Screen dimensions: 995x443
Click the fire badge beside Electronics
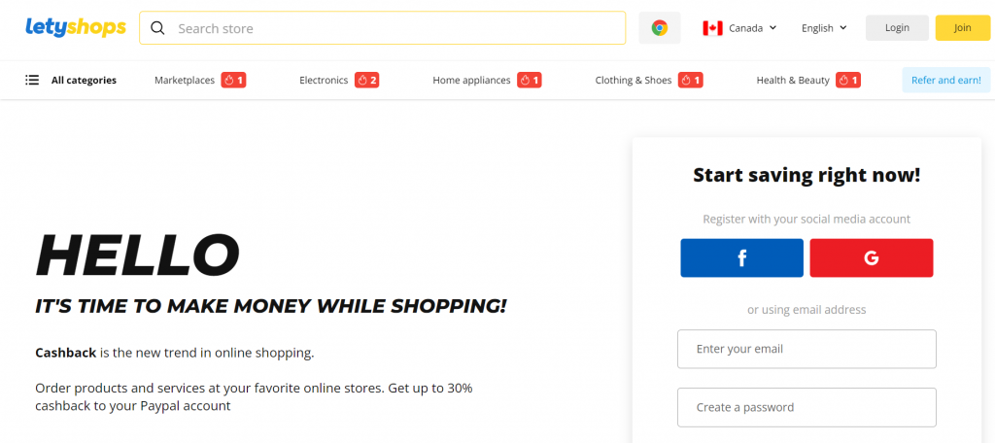[366, 80]
